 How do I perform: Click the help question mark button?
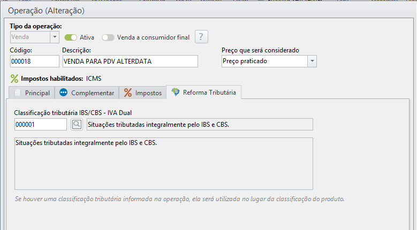201,37
